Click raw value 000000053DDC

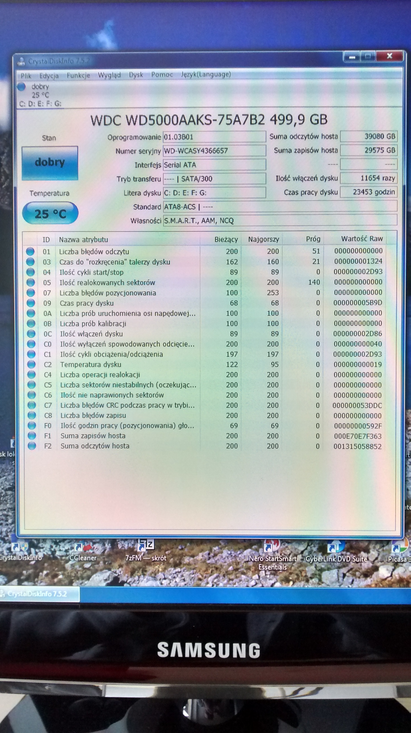coord(357,405)
